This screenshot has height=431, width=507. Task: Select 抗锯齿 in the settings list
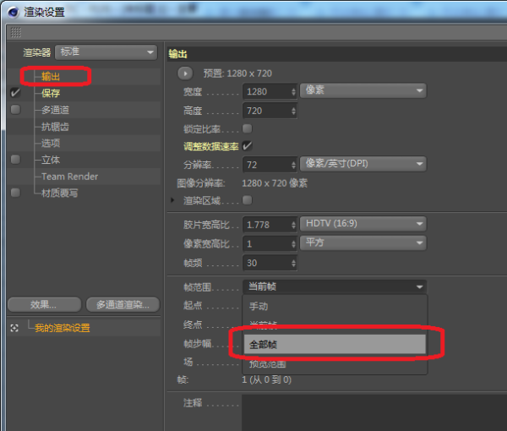56,127
